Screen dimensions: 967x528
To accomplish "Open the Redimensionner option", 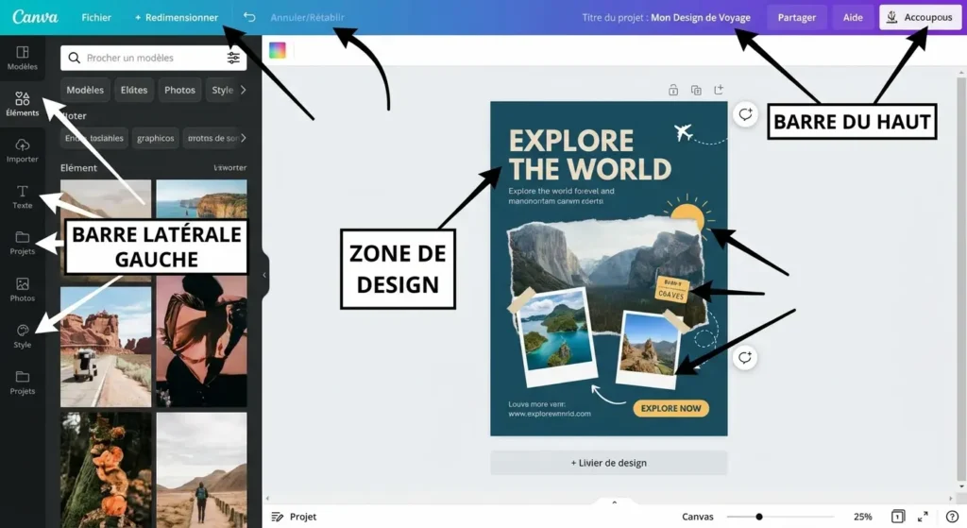I will point(177,17).
